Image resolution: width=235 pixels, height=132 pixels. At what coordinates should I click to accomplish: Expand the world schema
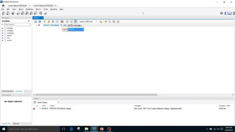(3, 40)
